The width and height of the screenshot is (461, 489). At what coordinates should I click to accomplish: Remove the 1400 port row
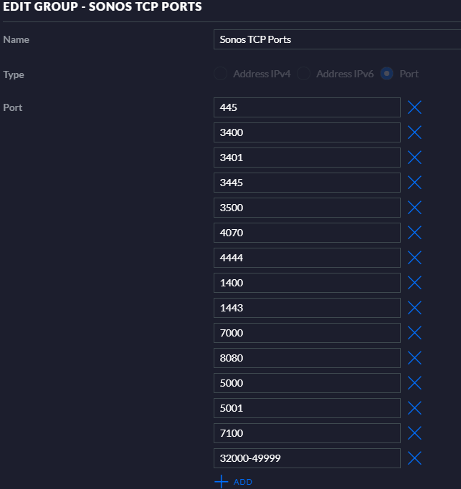click(414, 283)
